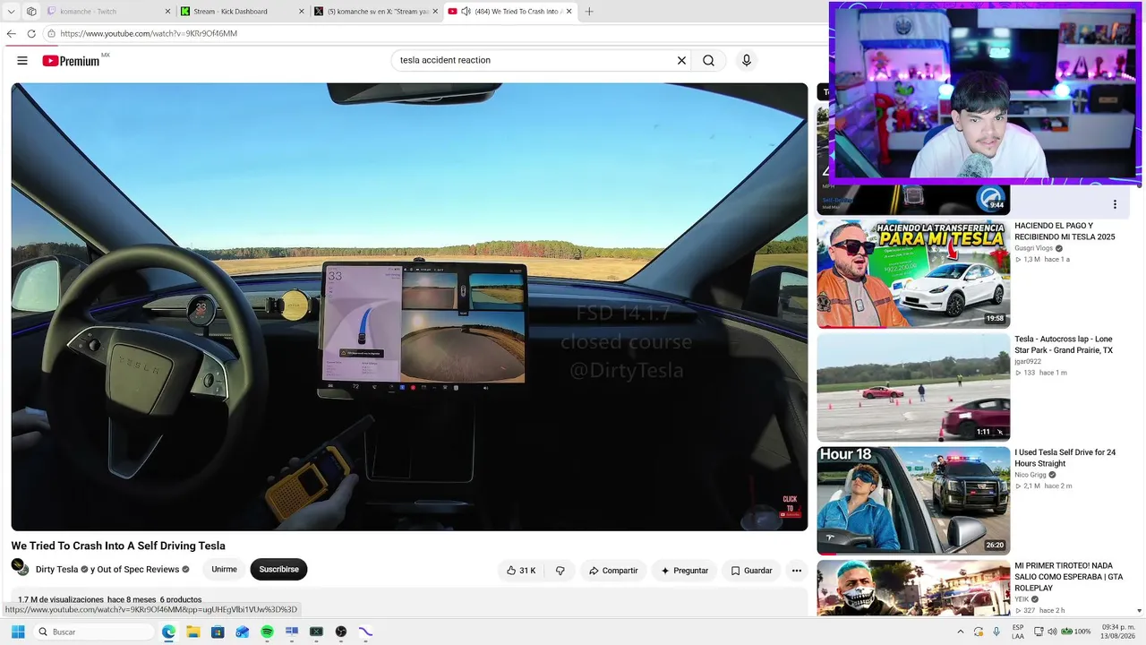Open a new browser tab
Viewport: 1146px width, 645px height.
pyautogui.click(x=589, y=12)
